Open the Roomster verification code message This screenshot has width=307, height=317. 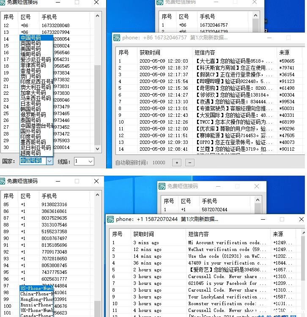205,303
